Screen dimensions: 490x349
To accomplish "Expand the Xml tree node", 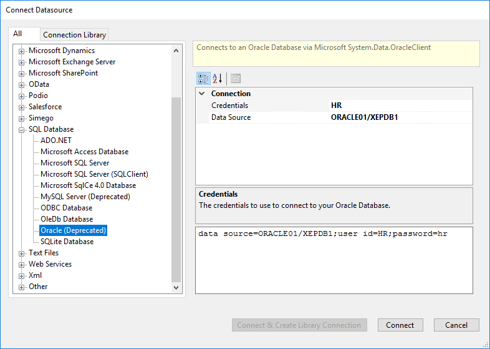I will (21, 276).
